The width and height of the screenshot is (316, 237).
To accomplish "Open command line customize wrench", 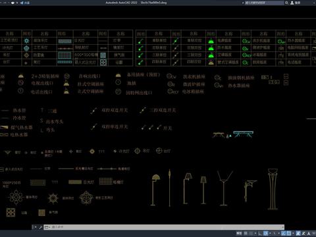I will click(41, 227).
